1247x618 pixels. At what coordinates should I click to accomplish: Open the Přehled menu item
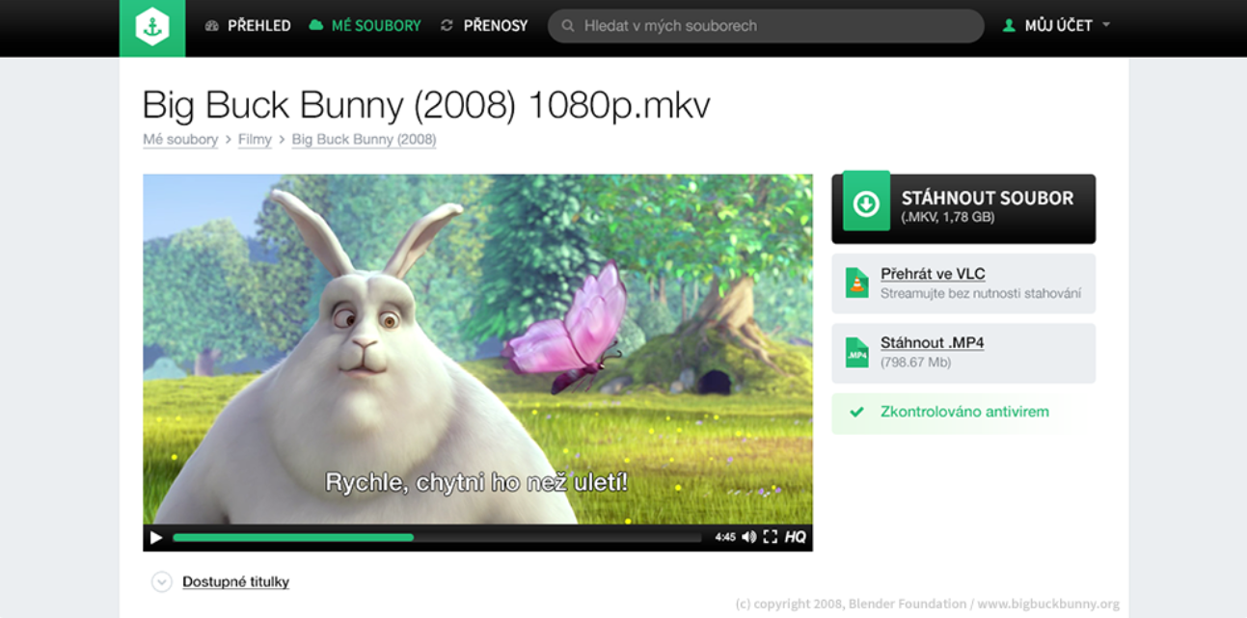tap(248, 26)
